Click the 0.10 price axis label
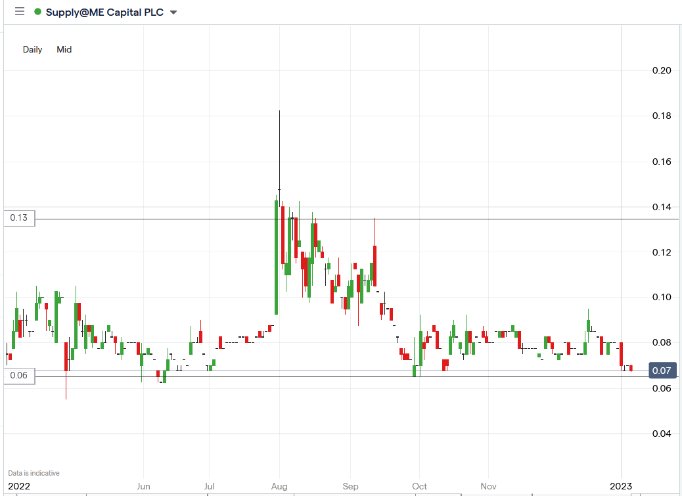 click(662, 297)
